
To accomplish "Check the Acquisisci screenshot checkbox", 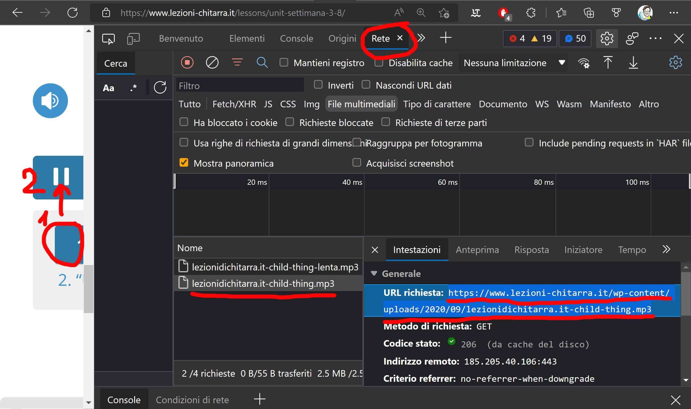I will click(357, 163).
